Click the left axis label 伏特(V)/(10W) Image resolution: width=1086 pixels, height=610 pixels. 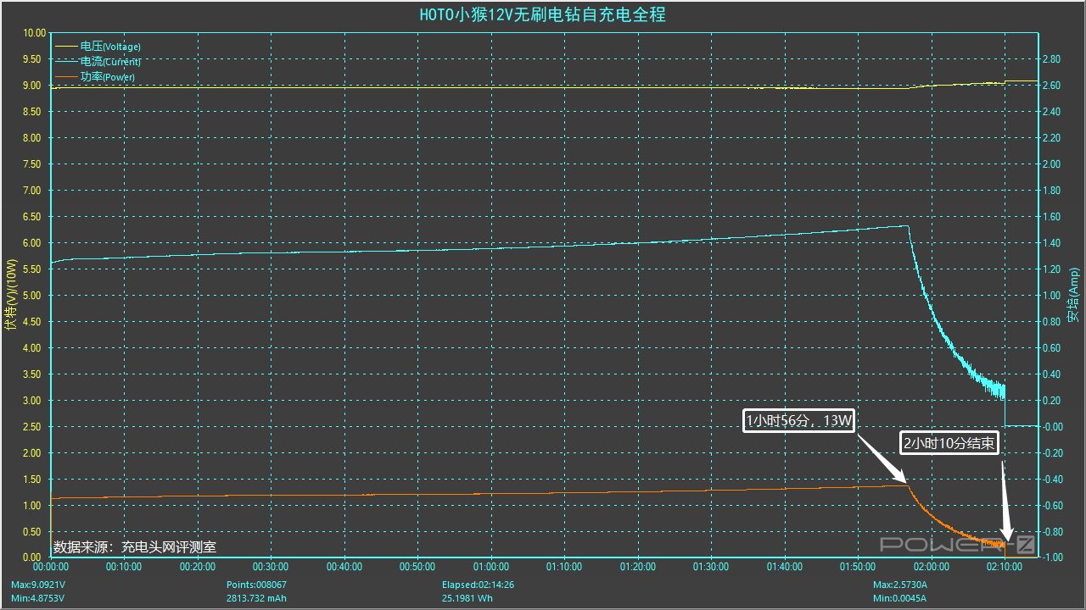coord(11,296)
